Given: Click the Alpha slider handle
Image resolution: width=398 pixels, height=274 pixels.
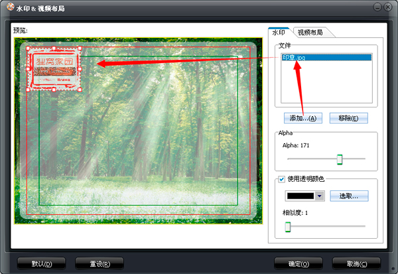Looking at the screenshot, I should point(340,159).
